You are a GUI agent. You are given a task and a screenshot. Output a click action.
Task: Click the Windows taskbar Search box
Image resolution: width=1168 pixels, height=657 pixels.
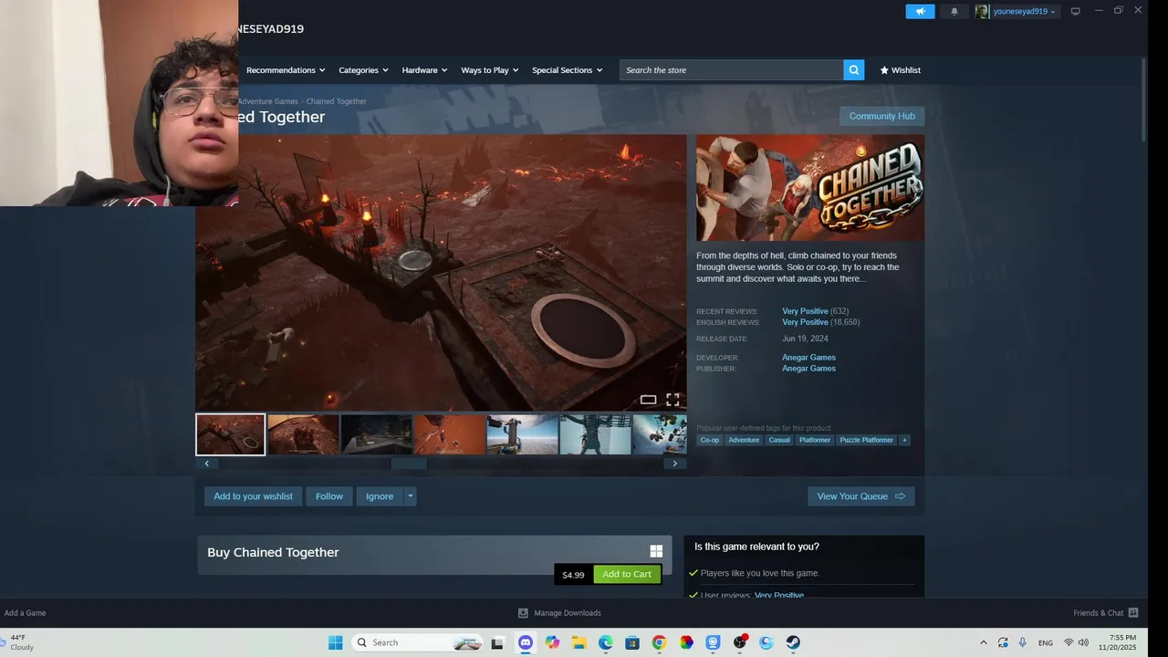(x=417, y=642)
